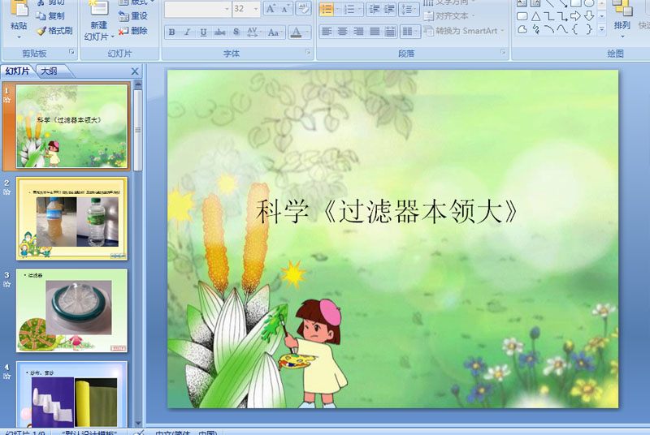Screen dimensions: 650x435
Task: Increase font size with grow font icon
Action: 271,9
